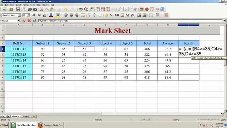Toggle Italic formatting
The image size is (227, 128).
point(39,15)
